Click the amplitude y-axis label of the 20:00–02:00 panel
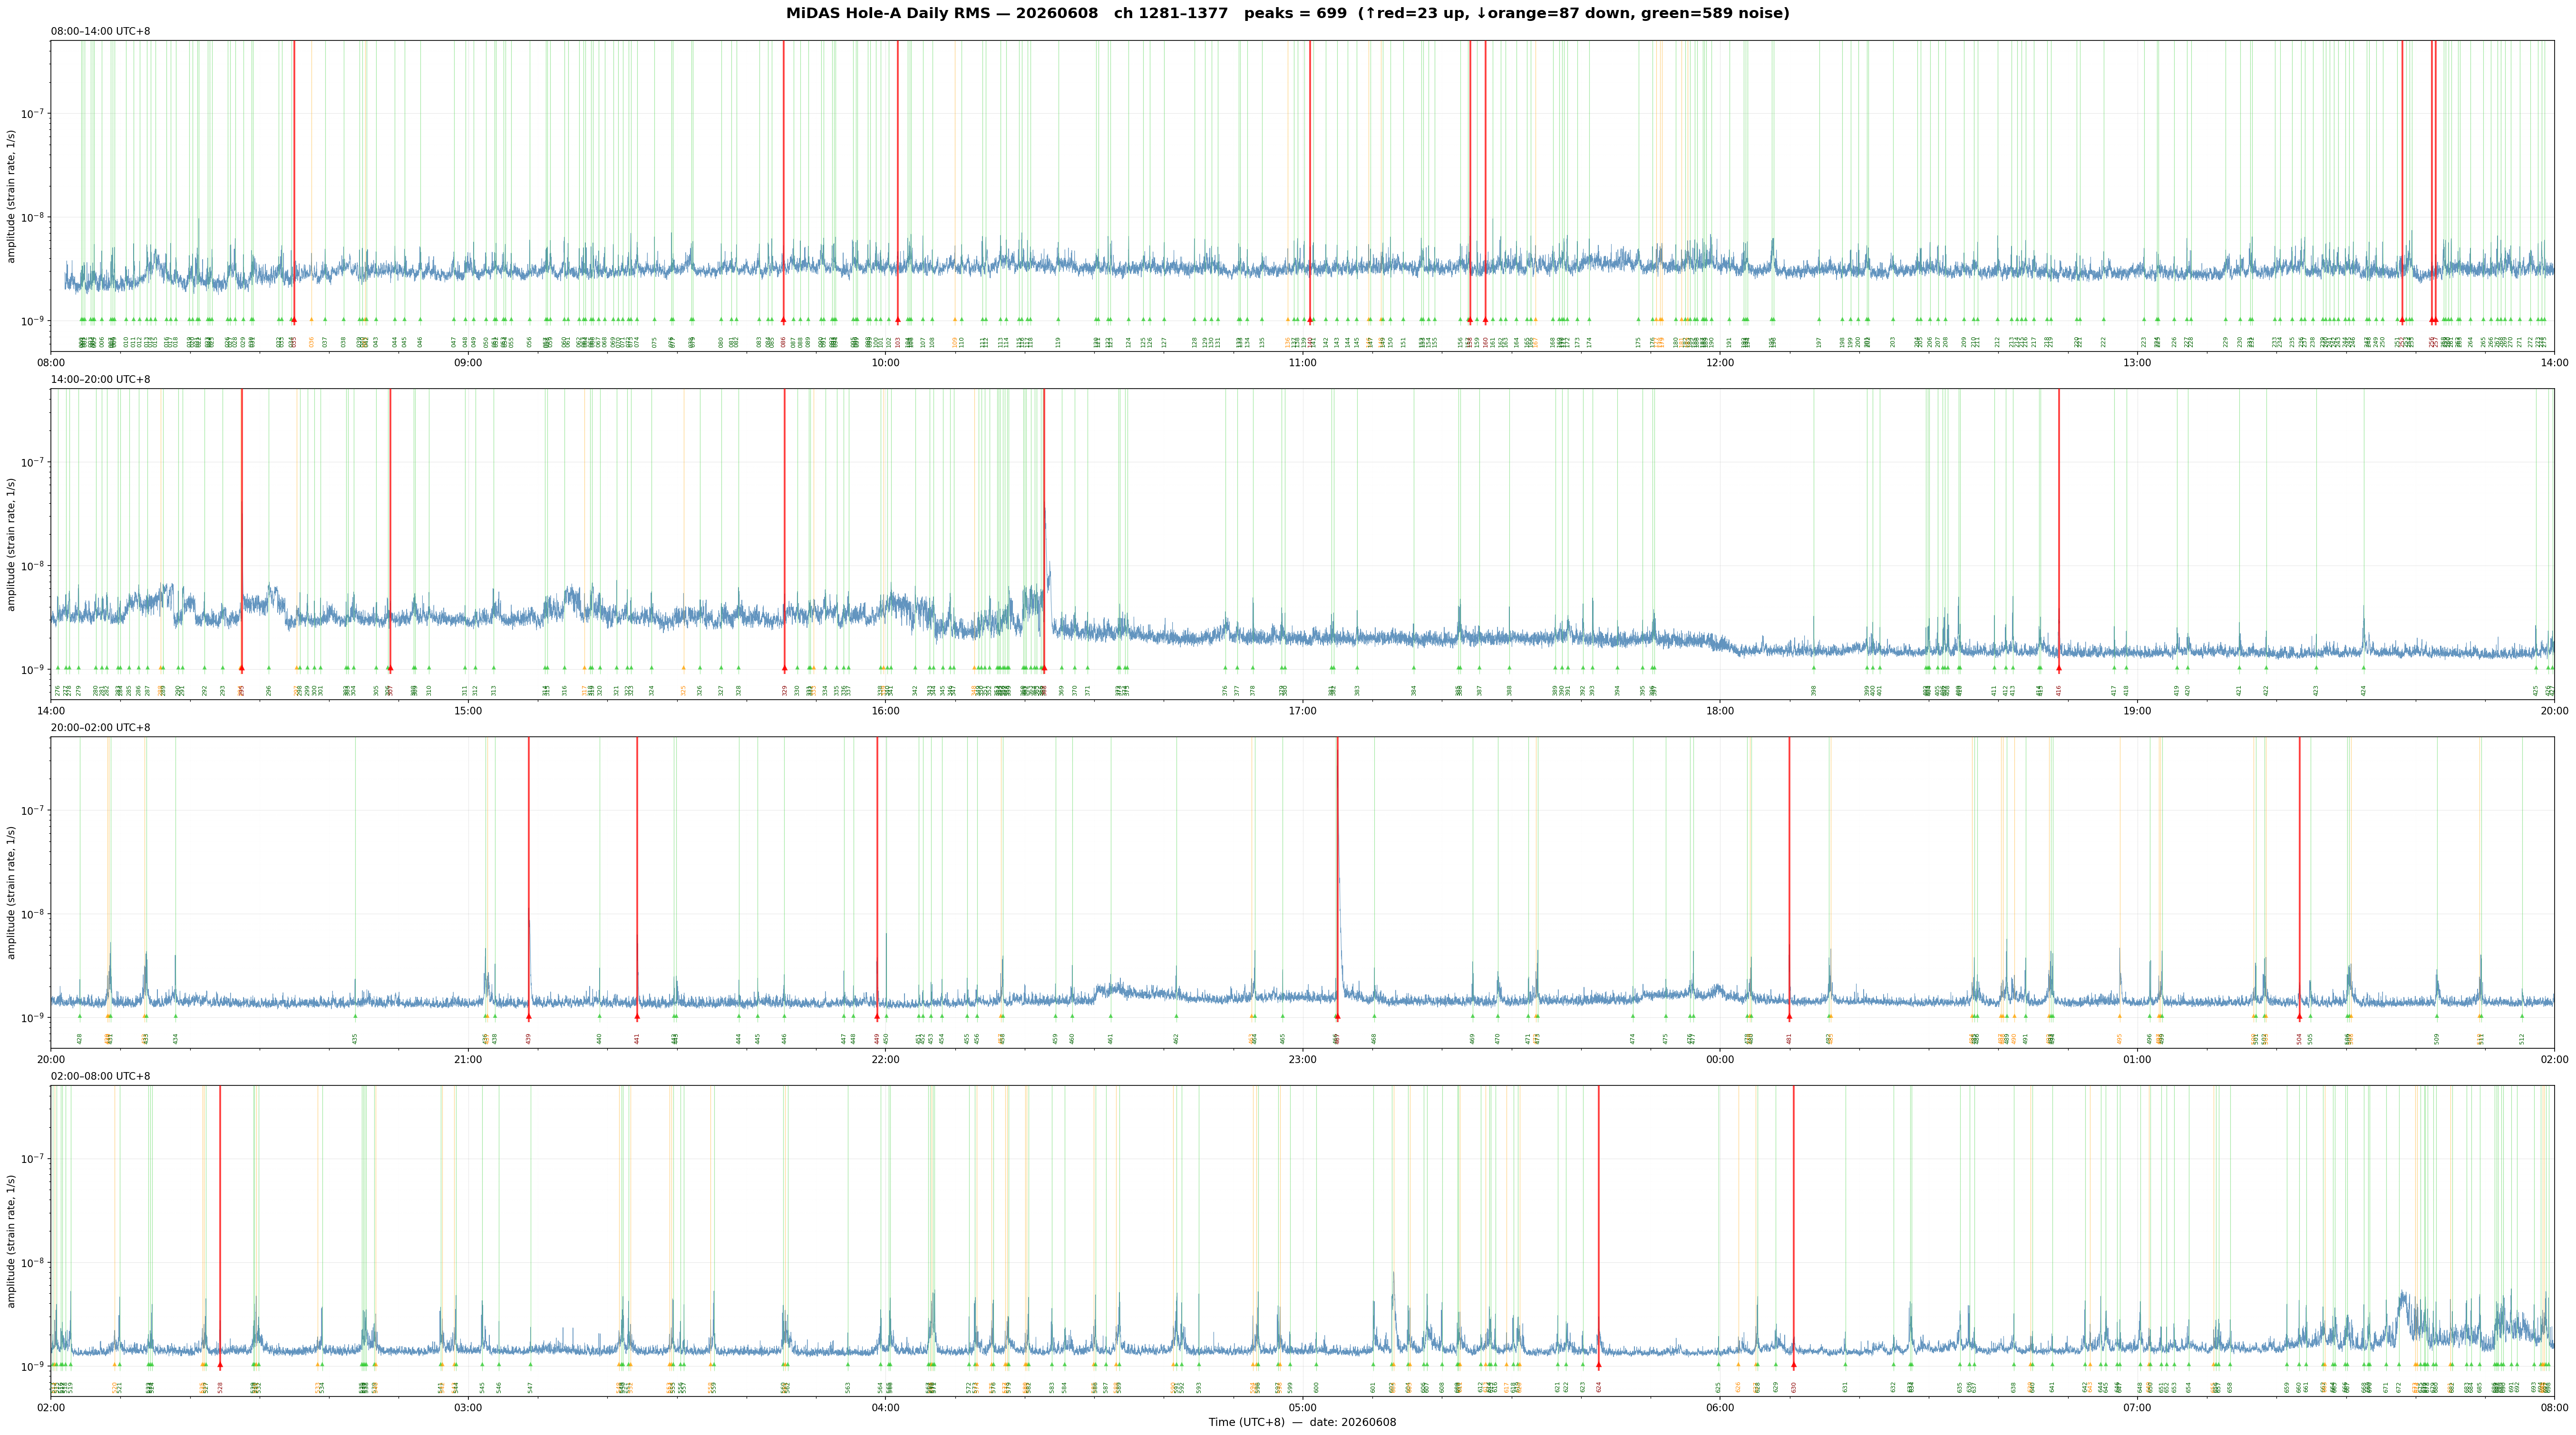Viewport: 2576px width, 1435px height. click(12, 892)
